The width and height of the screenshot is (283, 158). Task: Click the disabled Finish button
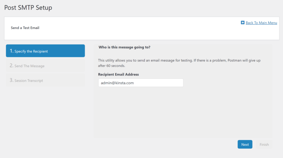click(264, 145)
